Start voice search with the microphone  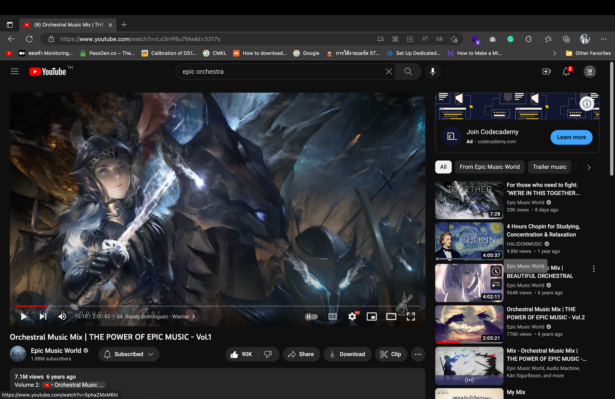point(433,72)
